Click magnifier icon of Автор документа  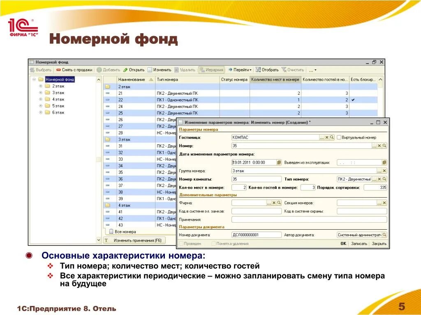384,235
